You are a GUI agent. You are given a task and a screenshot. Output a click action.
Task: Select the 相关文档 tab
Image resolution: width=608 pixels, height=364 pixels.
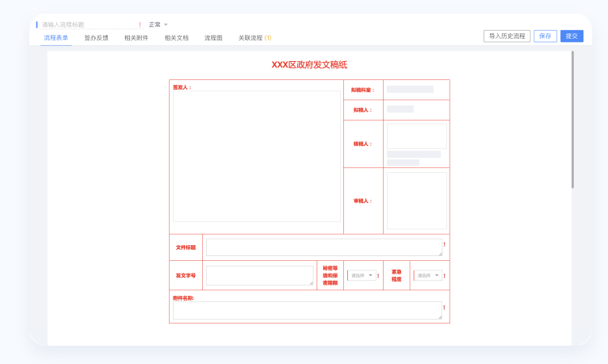[x=176, y=37]
